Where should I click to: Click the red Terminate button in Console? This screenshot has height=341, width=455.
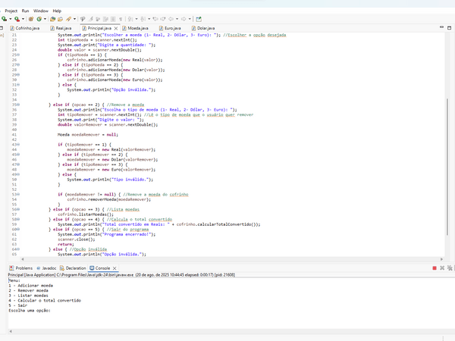[x=433, y=267]
